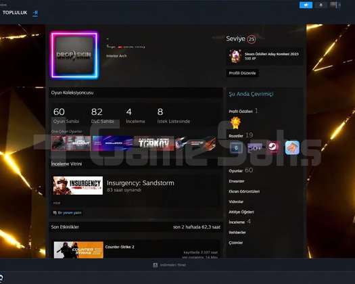This screenshot has width=355, height=284.
Task: Open the Envanter link
Action: tap(237, 181)
